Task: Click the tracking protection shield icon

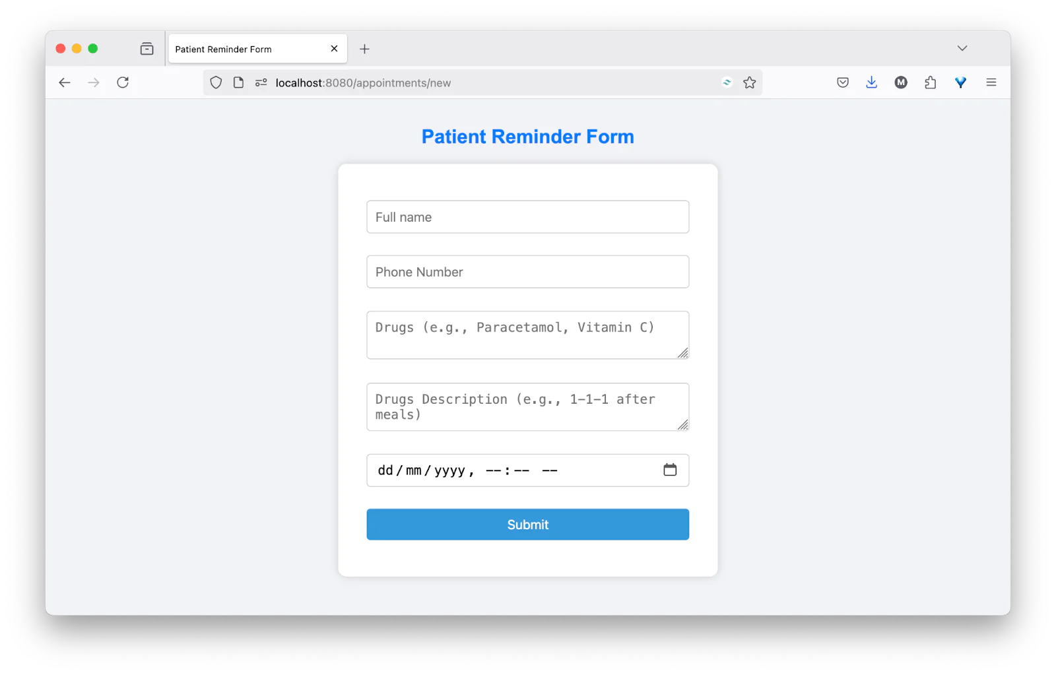Action: (x=216, y=82)
